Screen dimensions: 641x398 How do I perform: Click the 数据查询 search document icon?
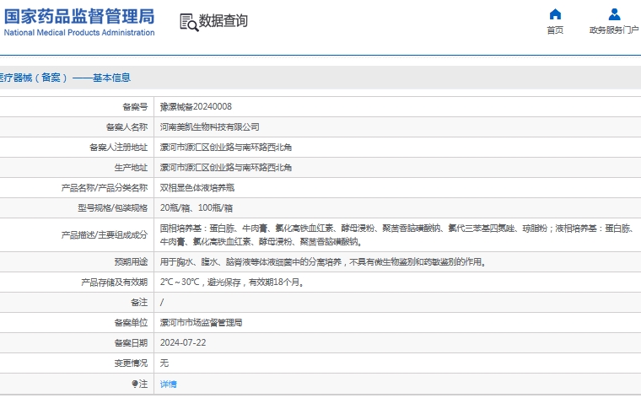point(189,22)
